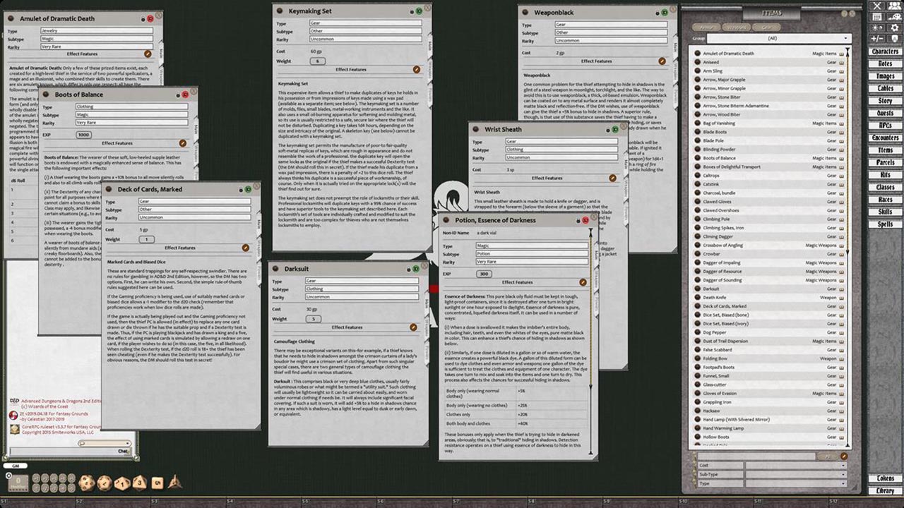Toggle the lock on the Potion, Essence of Darkness window

coord(578,220)
